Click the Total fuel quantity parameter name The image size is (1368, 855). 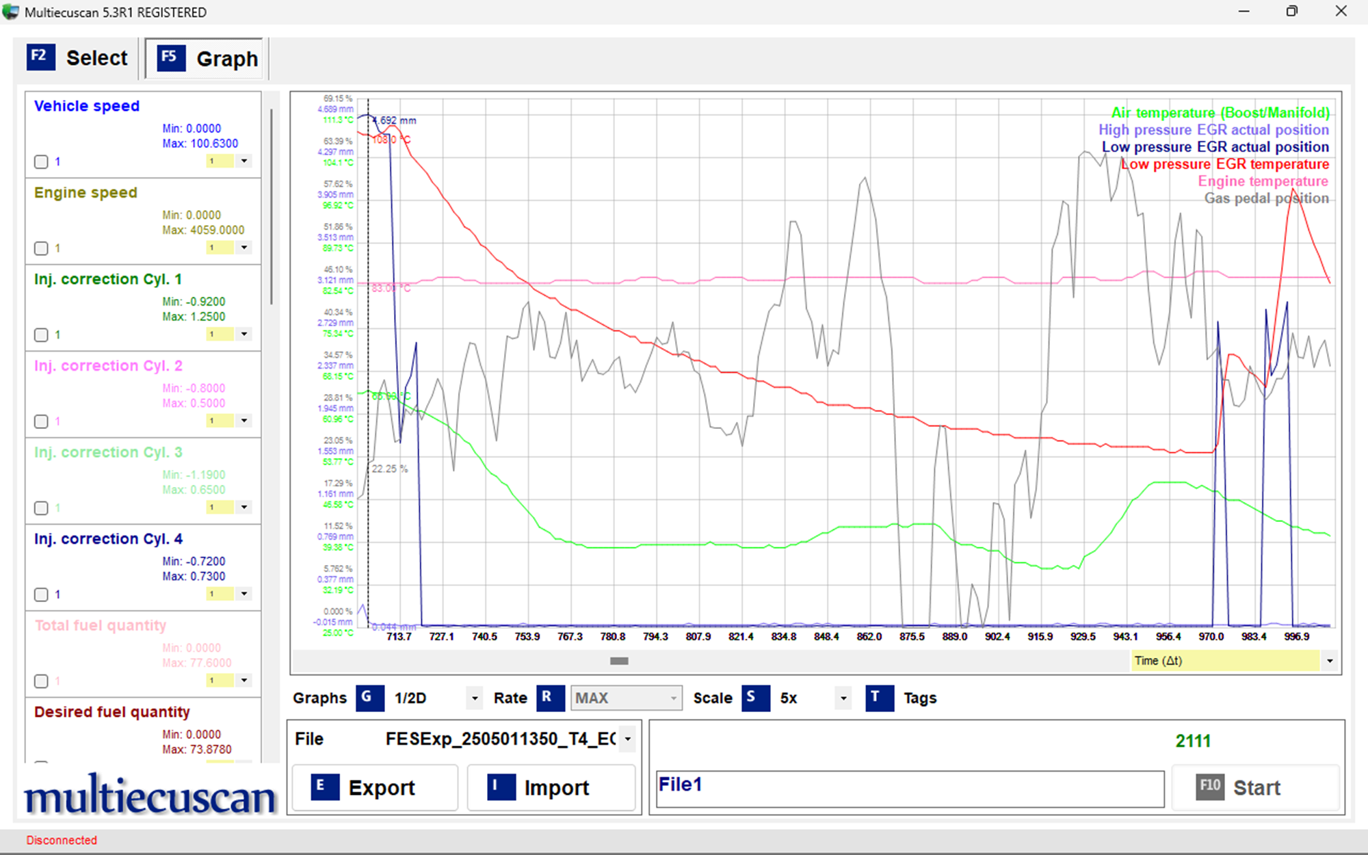pyautogui.click(x=101, y=625)
